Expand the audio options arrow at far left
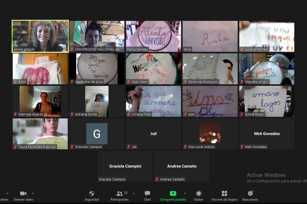 [7, 193]
